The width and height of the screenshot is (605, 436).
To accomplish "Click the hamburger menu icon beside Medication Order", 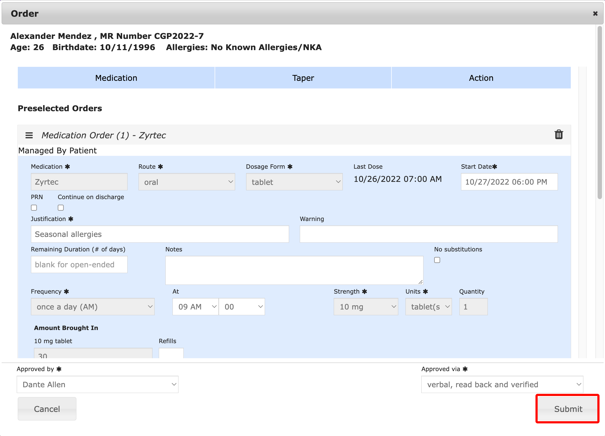I will (29, 135).
